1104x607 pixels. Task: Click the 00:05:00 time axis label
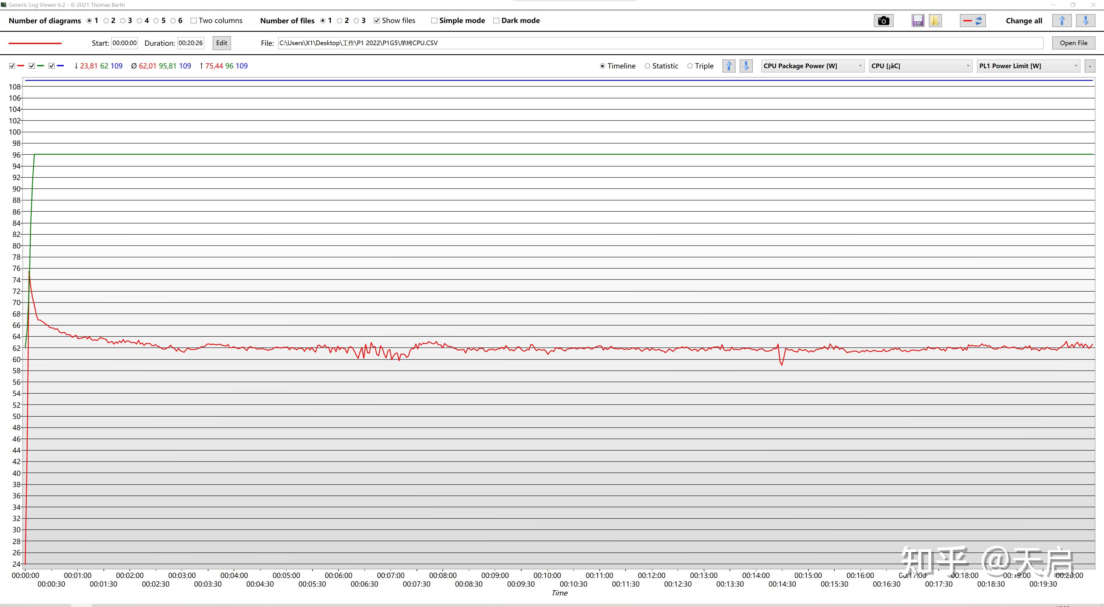(286, 575)
